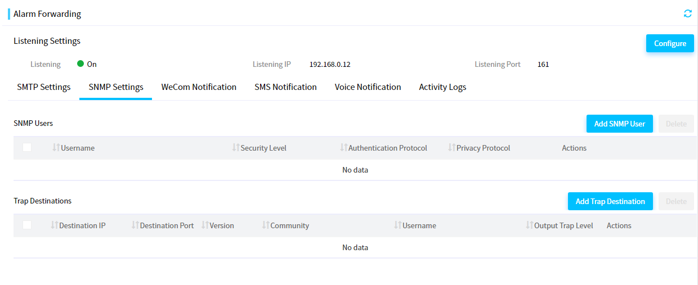Sort by Privacy Protocol column

452,147
